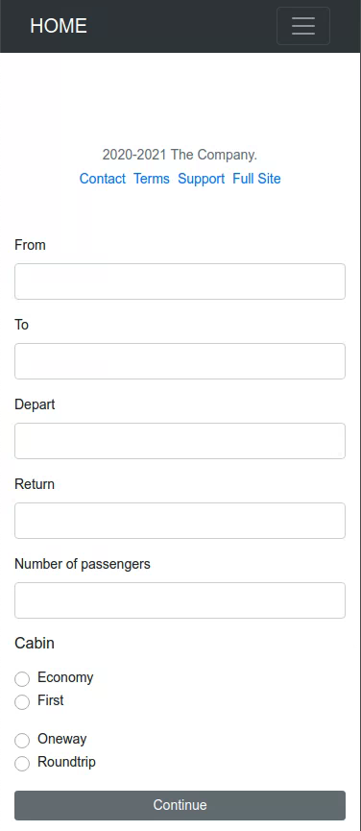The image size is (361, 831).
Task: Go to the HOME brand link
Action: coord(59,26)
